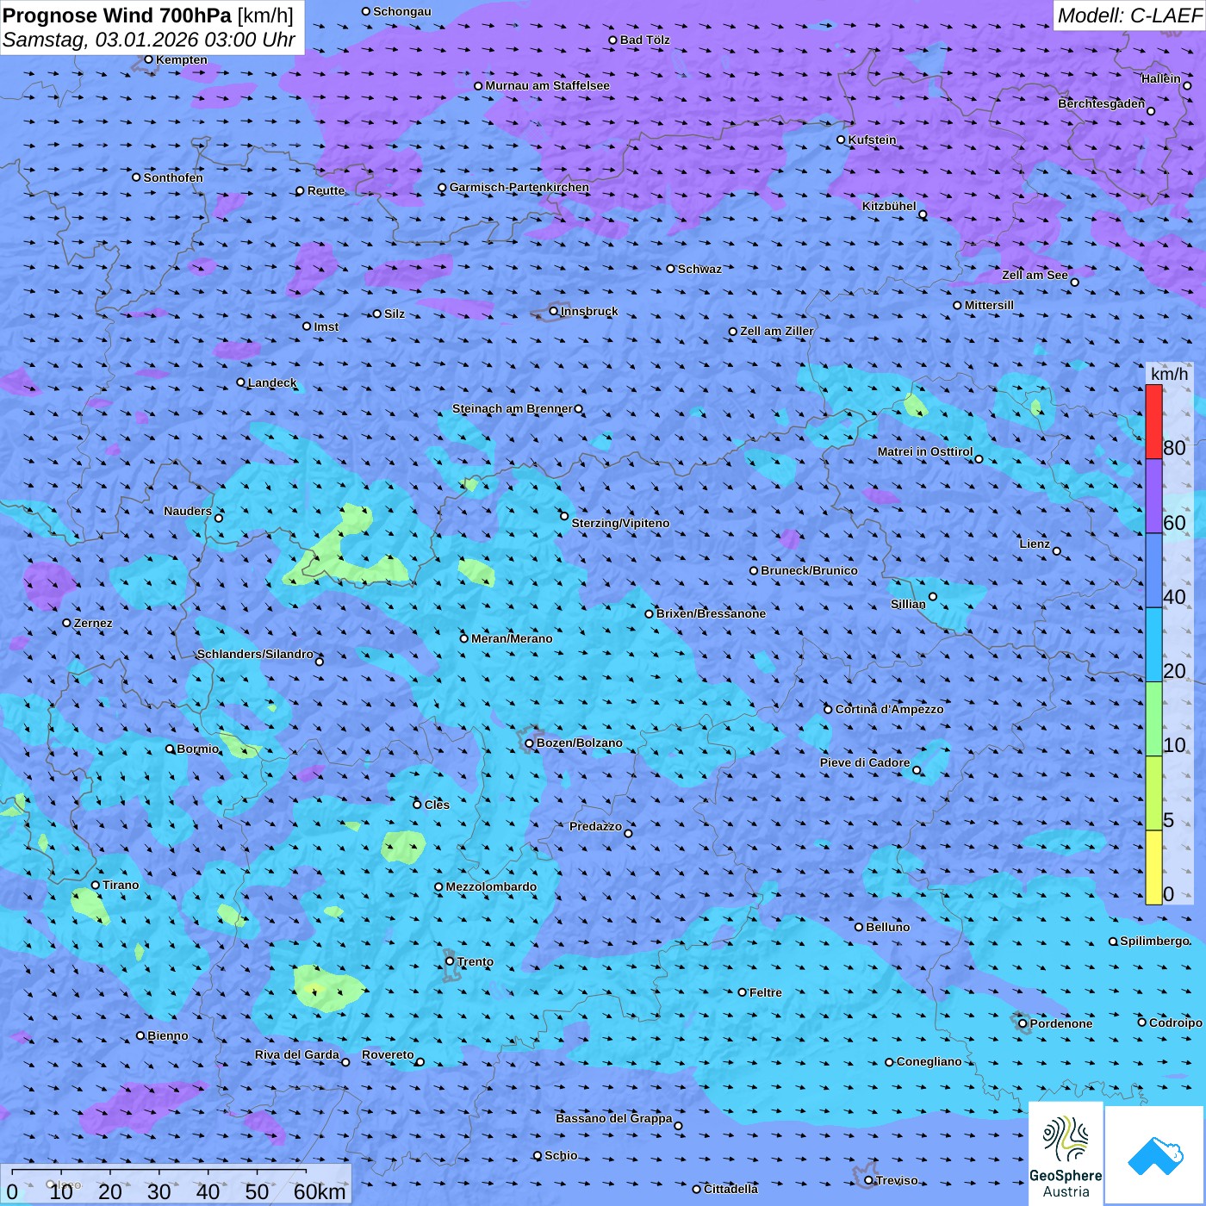Click the Hallein location dot
This screenshot has height=1206, width=1206.
click(x=1187, y=85)
